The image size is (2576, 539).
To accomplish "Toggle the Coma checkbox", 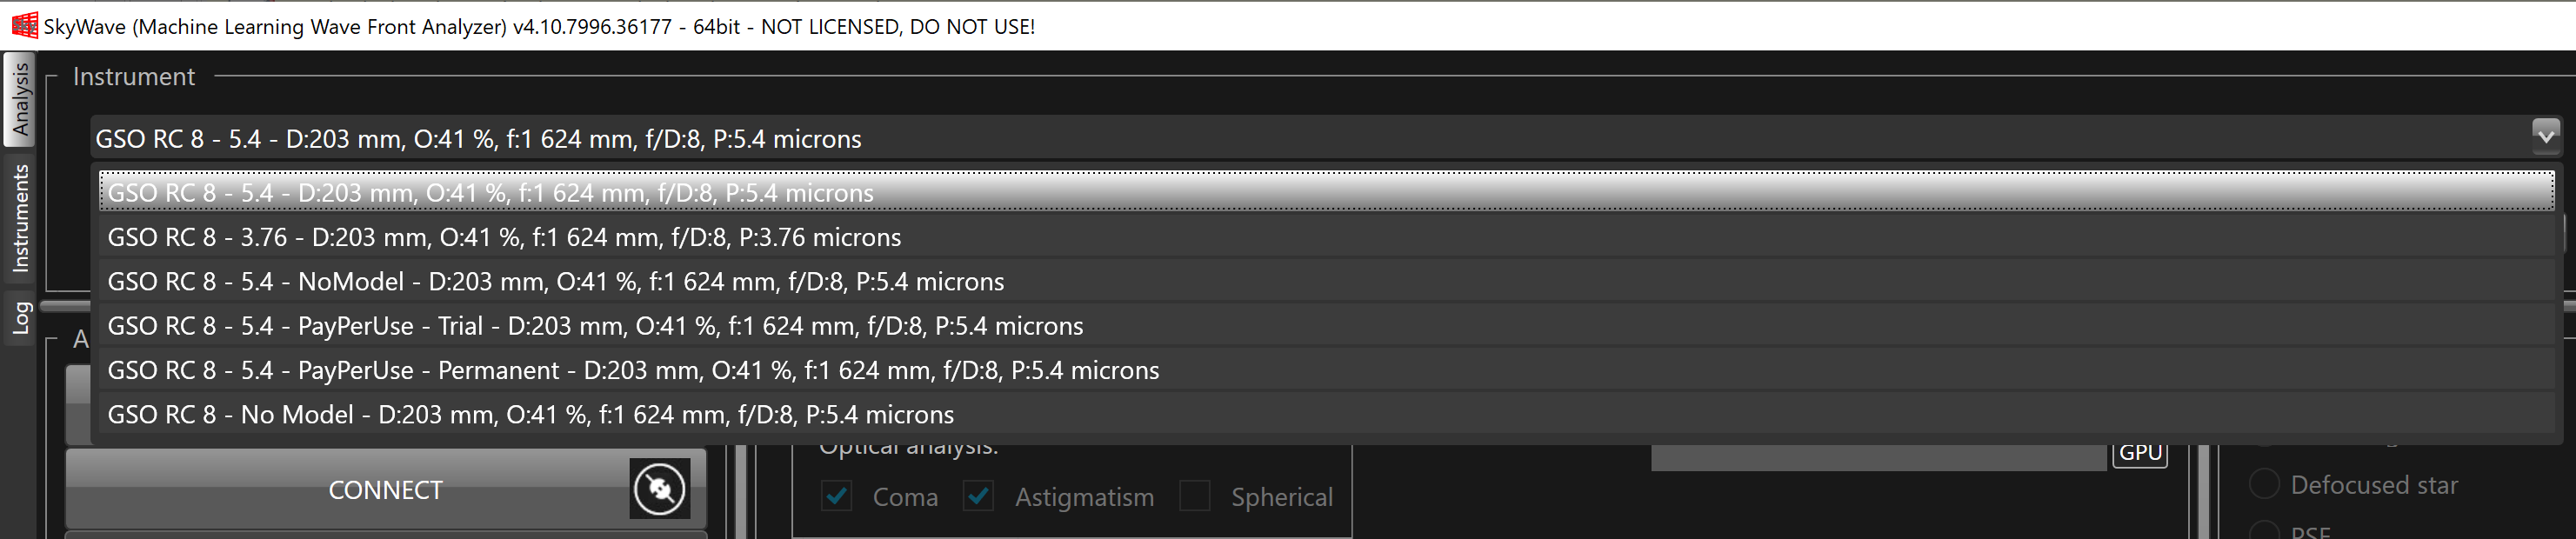I will click(x=837, y=496).
